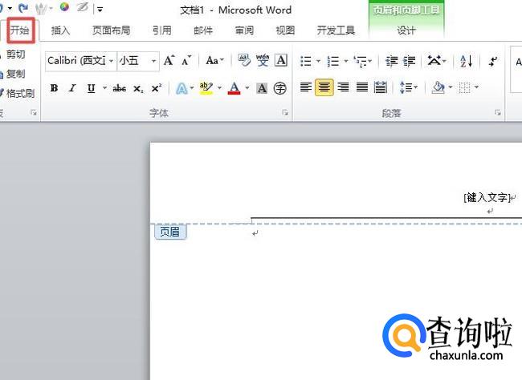522x380 pixels.
Task: Click the Grow Font icon
Action: point(169,60)
